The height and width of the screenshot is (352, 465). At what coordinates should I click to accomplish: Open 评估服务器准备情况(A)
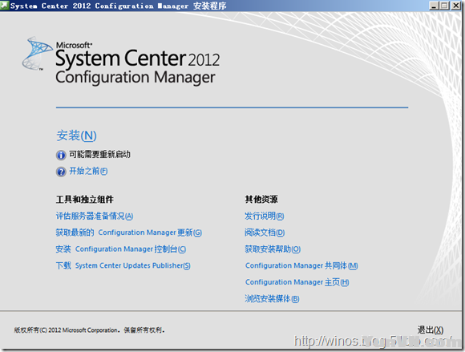pos(95,216)
